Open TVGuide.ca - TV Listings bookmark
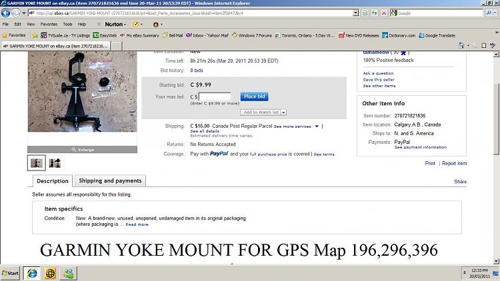 pyautogui.click(x=65, y=35)
